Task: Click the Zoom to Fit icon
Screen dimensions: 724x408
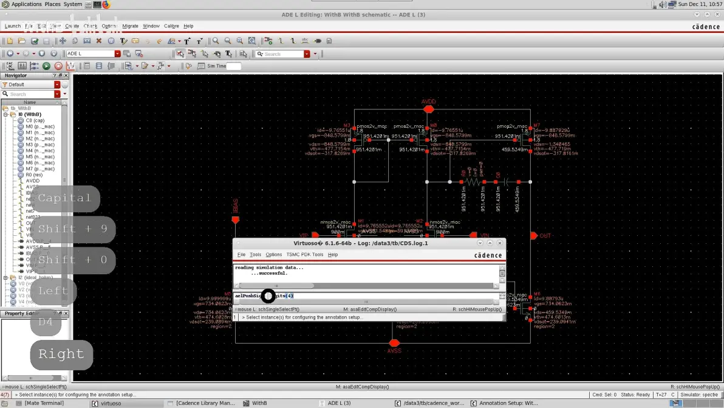Action: coord(240,41)
